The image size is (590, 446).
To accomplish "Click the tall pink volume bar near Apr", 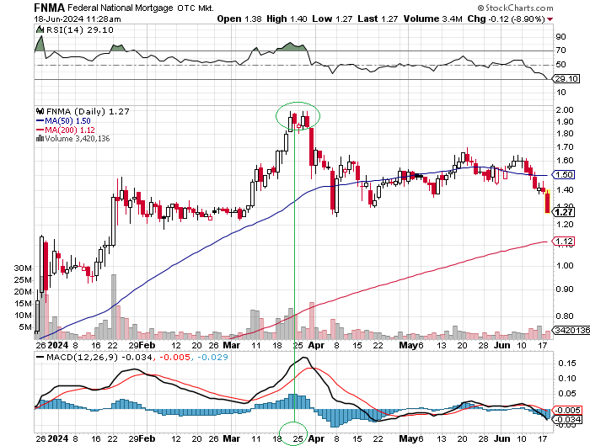I will [312, 321].
